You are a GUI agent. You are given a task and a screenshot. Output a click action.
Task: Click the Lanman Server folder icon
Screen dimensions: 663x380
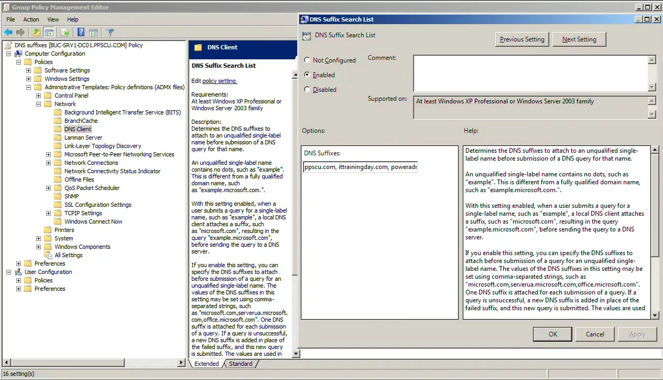click(x=58, y=138)
